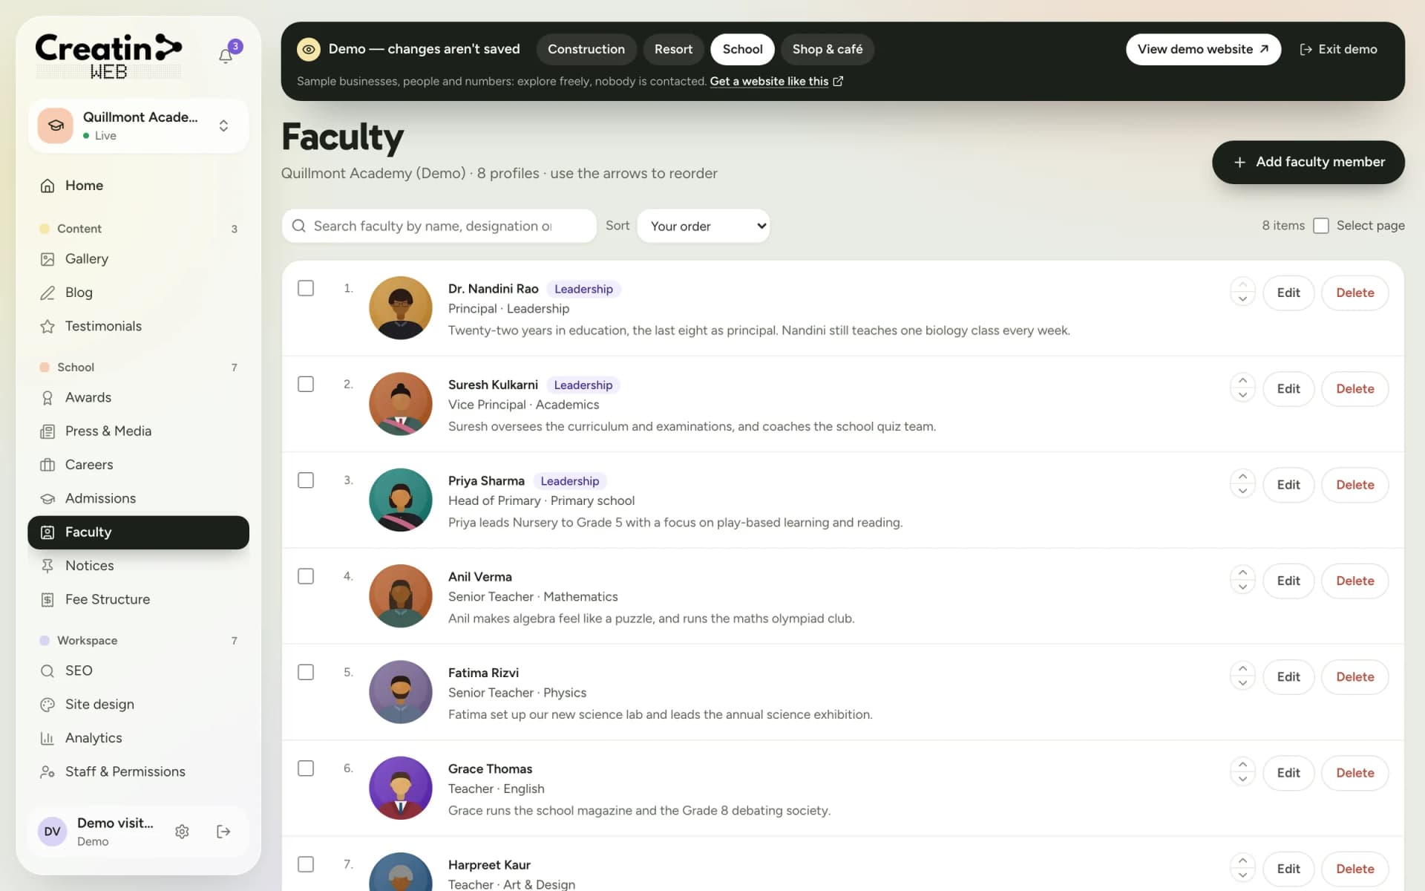Select Suresh Kulkarni's row checkbox
This screenshot has width=1425, height=891.
coord(306,384)
